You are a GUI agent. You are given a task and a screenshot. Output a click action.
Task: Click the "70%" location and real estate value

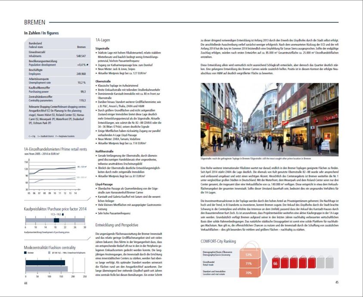(248, 273)
